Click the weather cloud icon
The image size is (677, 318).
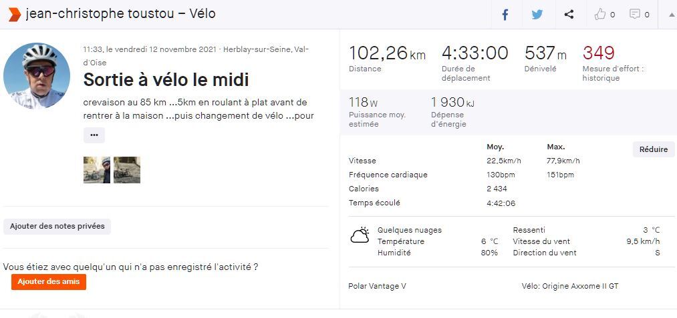point(360,235)
